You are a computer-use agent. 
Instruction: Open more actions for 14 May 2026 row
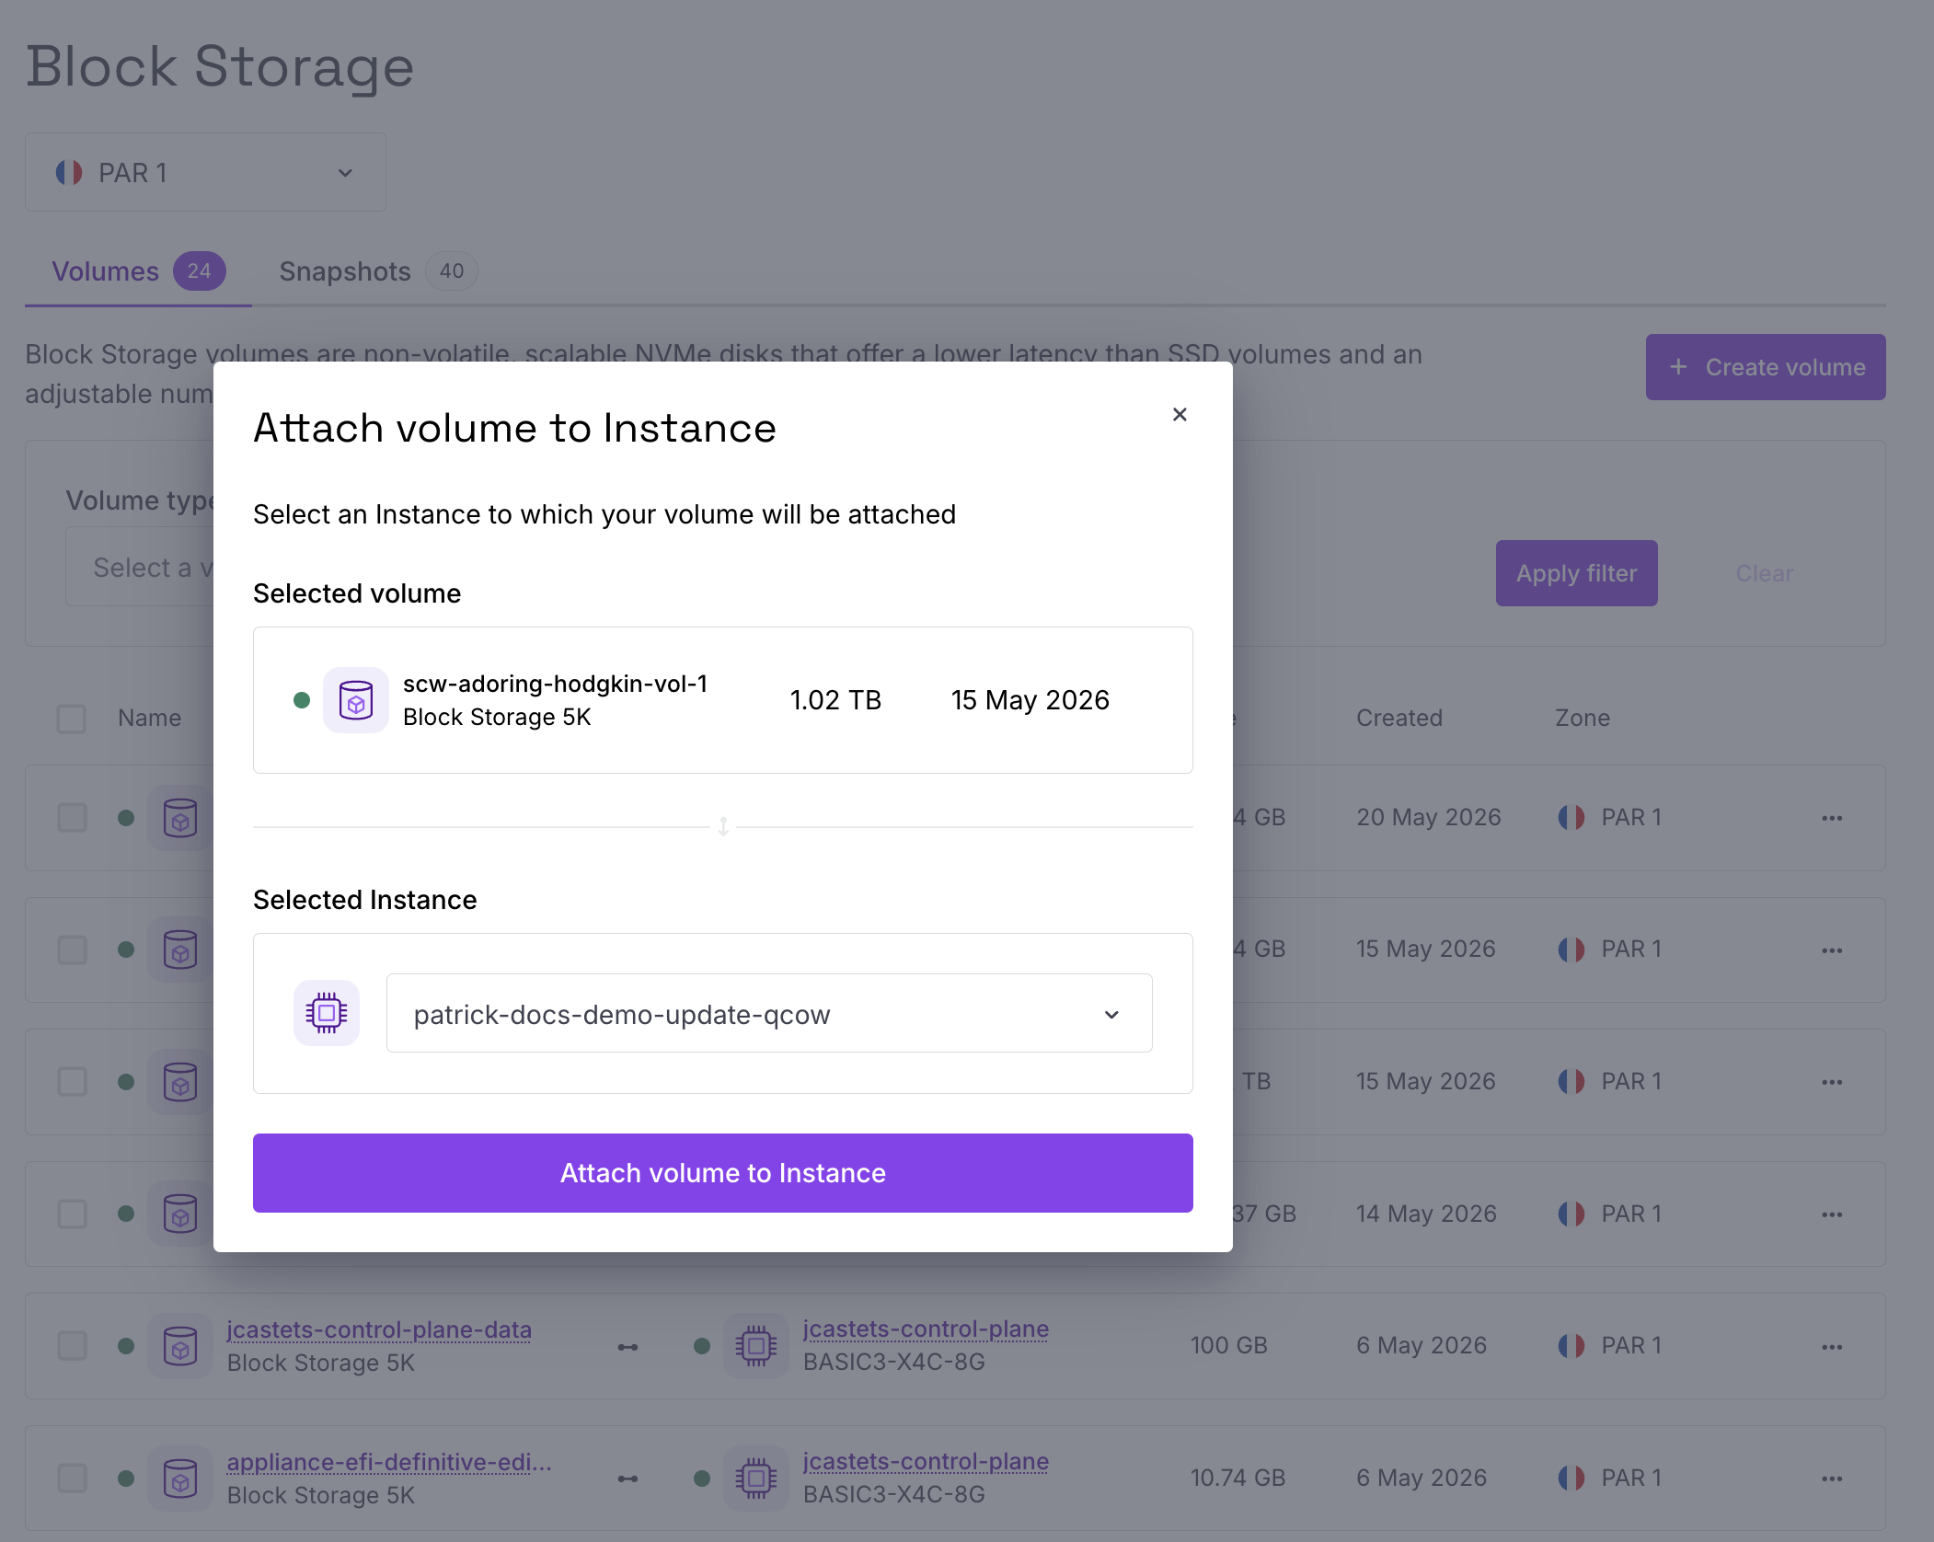[x=1832, y=1214]
